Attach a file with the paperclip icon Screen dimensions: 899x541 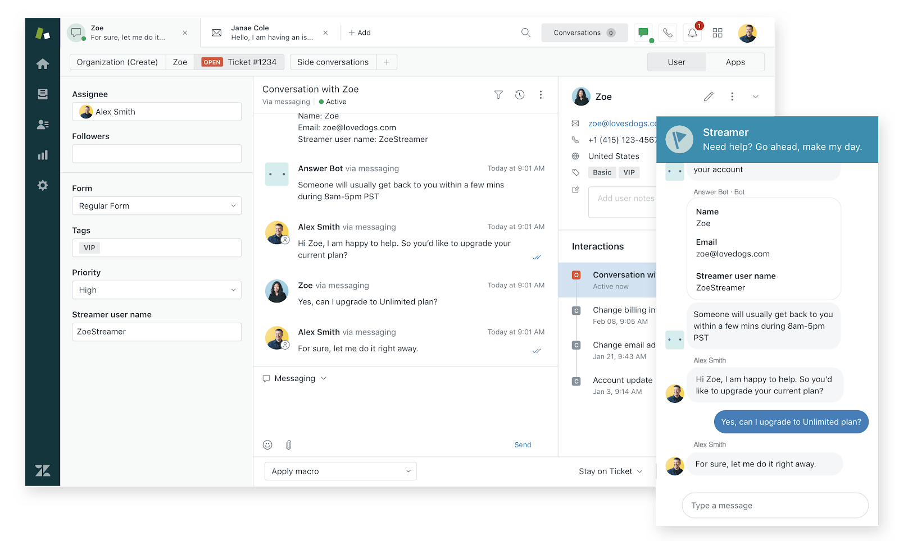click(x=288, y=444)
